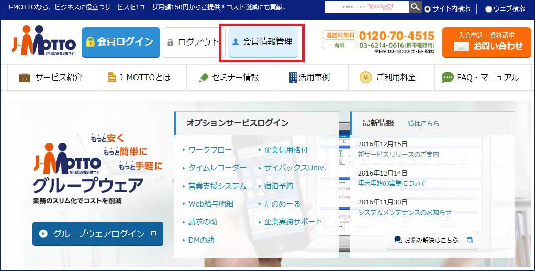Image resolution: width=535 pixels, height=271 pixels.
Task: Click the person icon on 会員情報管理
Action: click(x=235, y=42)
